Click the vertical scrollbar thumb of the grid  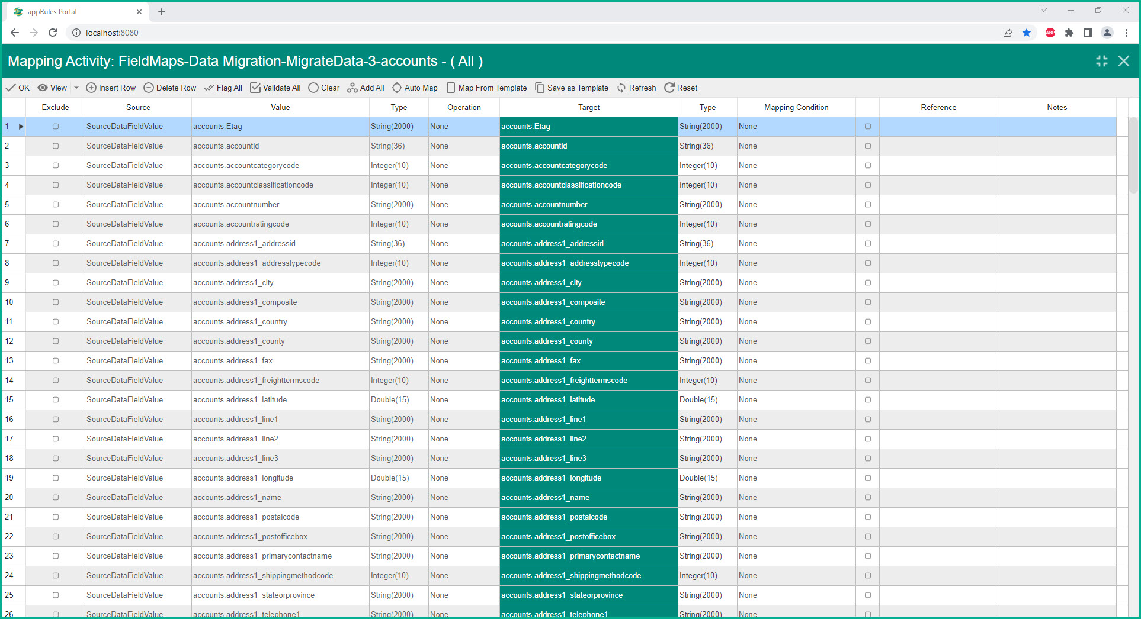[1133, 156]
